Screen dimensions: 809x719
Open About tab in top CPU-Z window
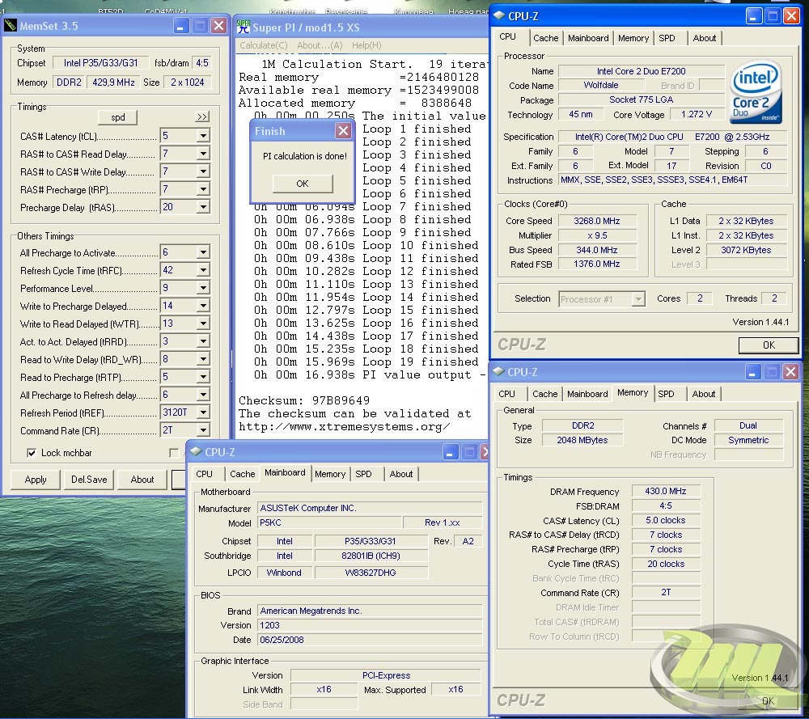[705, 38]
